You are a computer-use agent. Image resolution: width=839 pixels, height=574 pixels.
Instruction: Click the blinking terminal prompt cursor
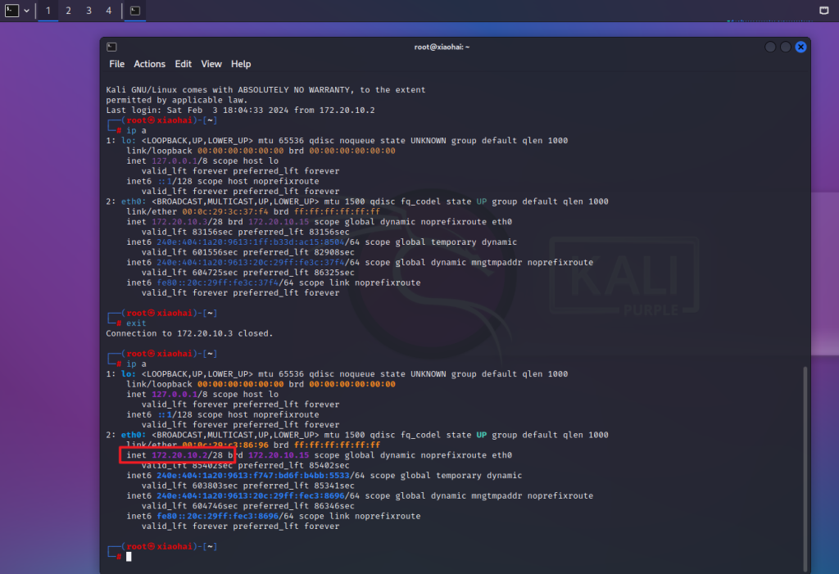coord(129,556)
